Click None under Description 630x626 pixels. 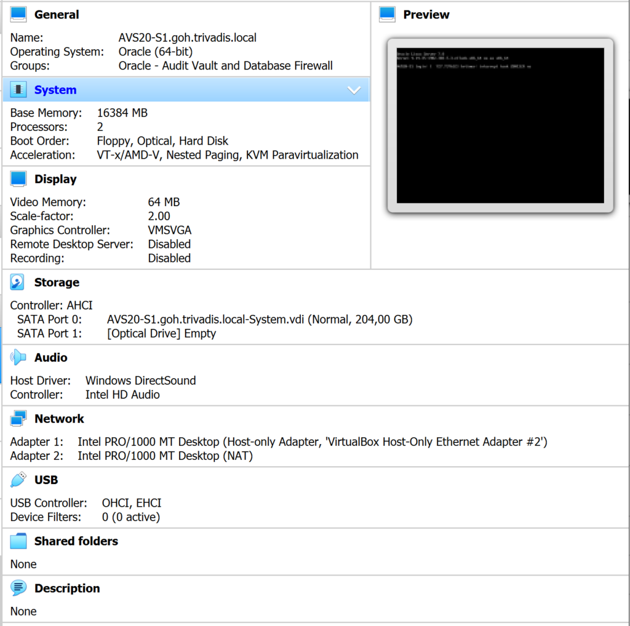(x=23, y=611)
